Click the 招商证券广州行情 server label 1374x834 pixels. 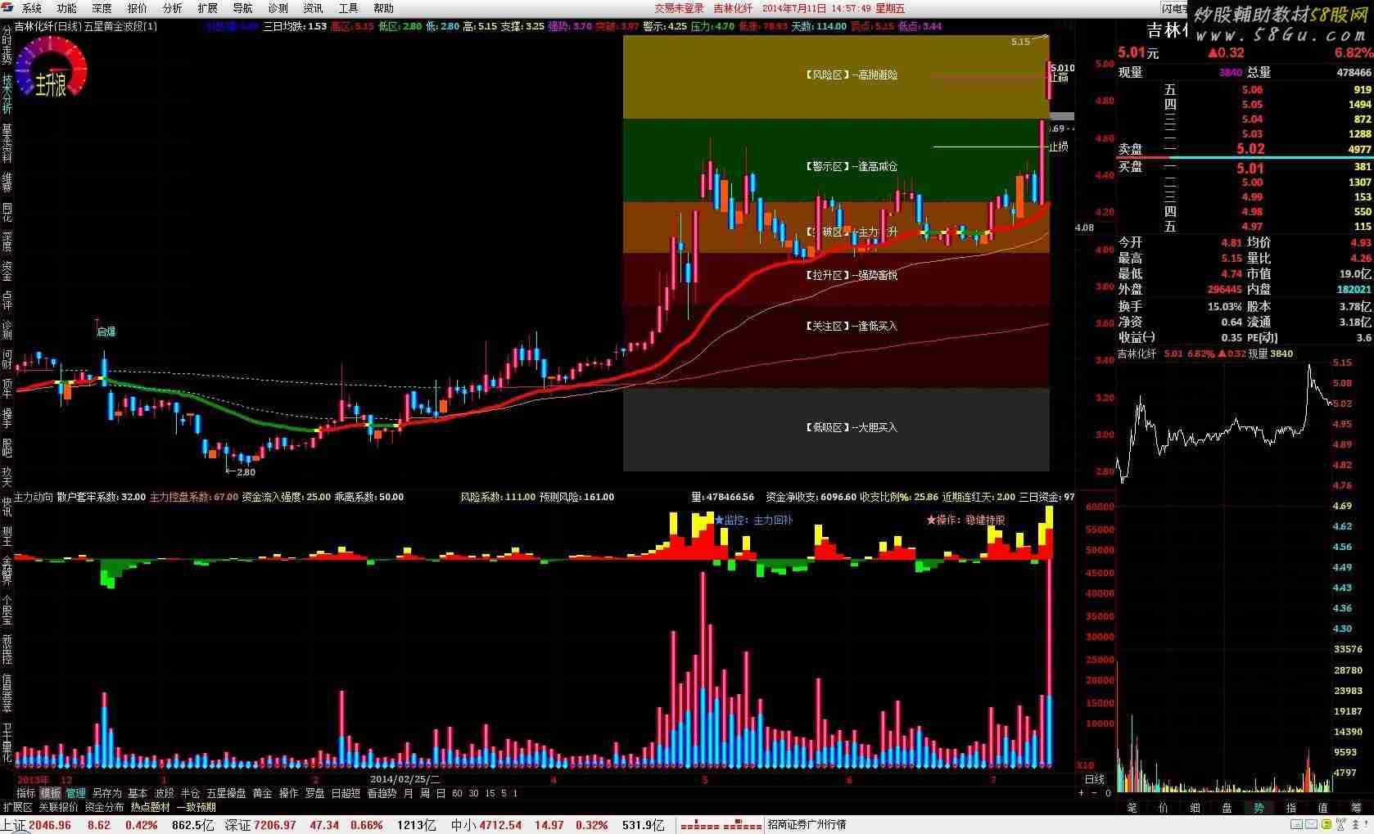click(x=807, y=825)
